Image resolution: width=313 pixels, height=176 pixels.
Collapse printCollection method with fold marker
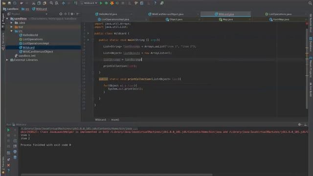coord(93,79)
